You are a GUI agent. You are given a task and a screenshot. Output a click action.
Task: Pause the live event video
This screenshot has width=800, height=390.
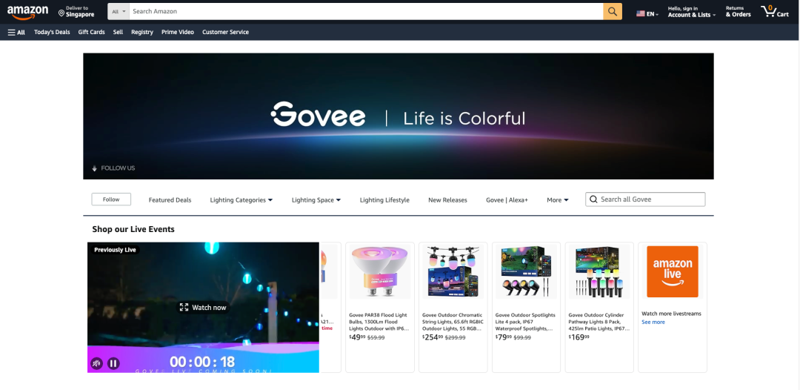click(x=113, y=363)
